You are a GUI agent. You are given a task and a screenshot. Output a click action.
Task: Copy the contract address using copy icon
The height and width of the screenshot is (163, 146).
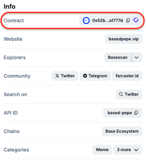(128, 20)
